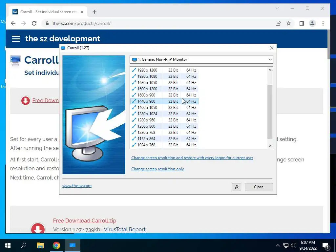Click the taskbar clock and date
Screen dimensions: 336x252
click(x=308, y=245)
